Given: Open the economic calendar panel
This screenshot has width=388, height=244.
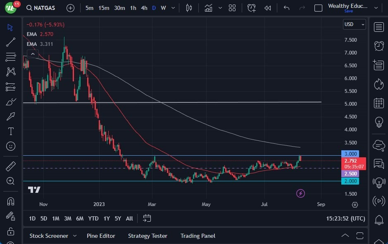Looking at the screenshot, I should 379,103.
